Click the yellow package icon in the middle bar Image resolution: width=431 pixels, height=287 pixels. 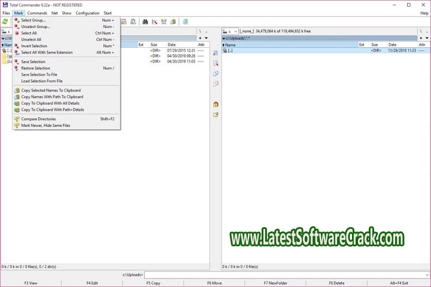click(x=215, y=104)
